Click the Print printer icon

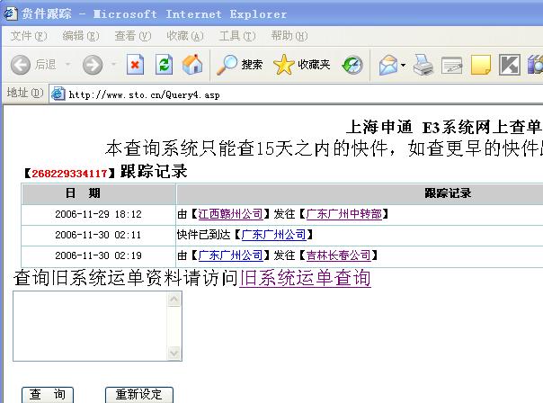pyautogui.click(x=423, y=65)
